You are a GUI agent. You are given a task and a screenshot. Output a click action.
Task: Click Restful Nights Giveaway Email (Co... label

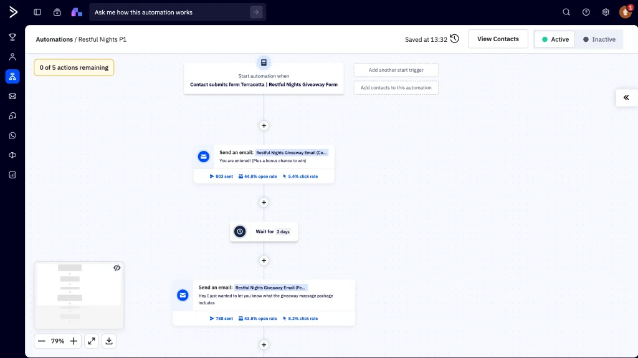292,153
